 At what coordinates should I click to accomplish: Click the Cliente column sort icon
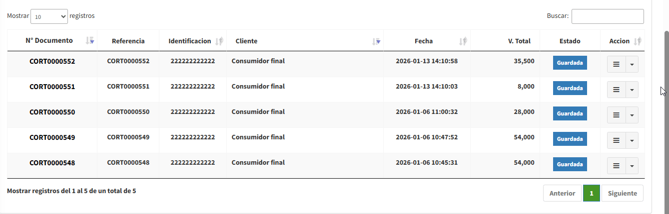[x=376, y=41]
